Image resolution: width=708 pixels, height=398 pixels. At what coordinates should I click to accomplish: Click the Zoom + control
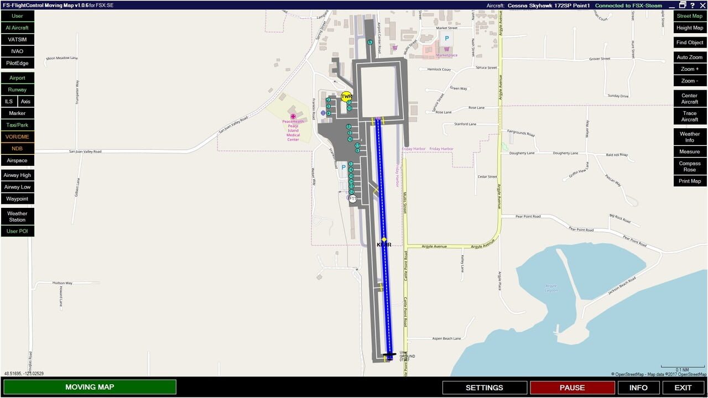tap(689, 69)
